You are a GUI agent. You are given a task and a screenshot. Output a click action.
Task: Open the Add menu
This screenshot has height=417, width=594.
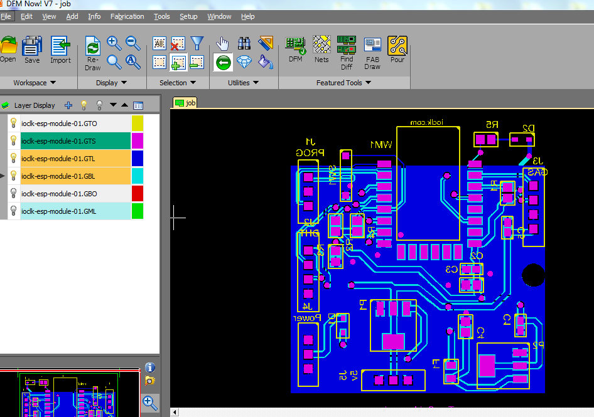[x=72, y=17]
